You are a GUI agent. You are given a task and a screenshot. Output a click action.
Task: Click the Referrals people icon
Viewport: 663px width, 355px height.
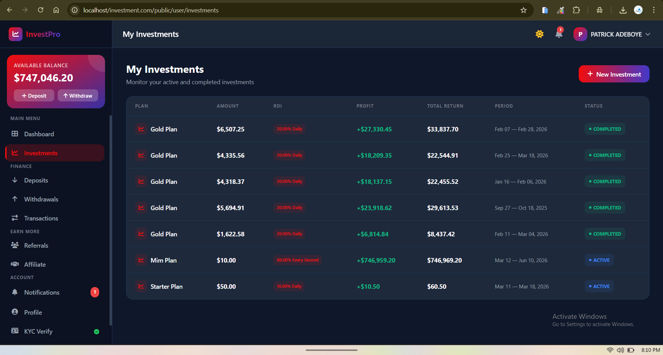tap(15, 245)
